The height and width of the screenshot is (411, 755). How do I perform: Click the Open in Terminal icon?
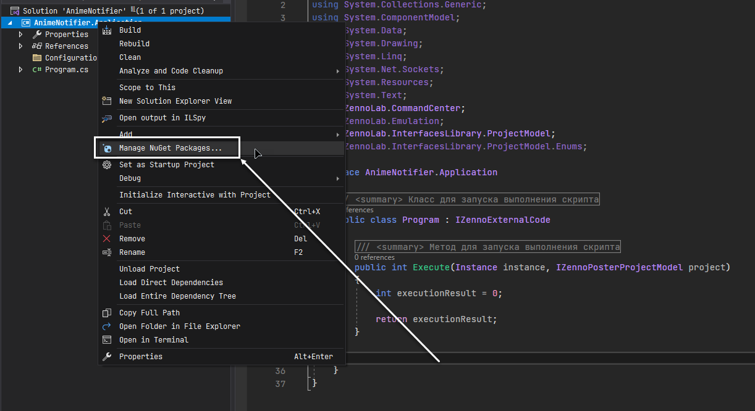coord(107,340)
